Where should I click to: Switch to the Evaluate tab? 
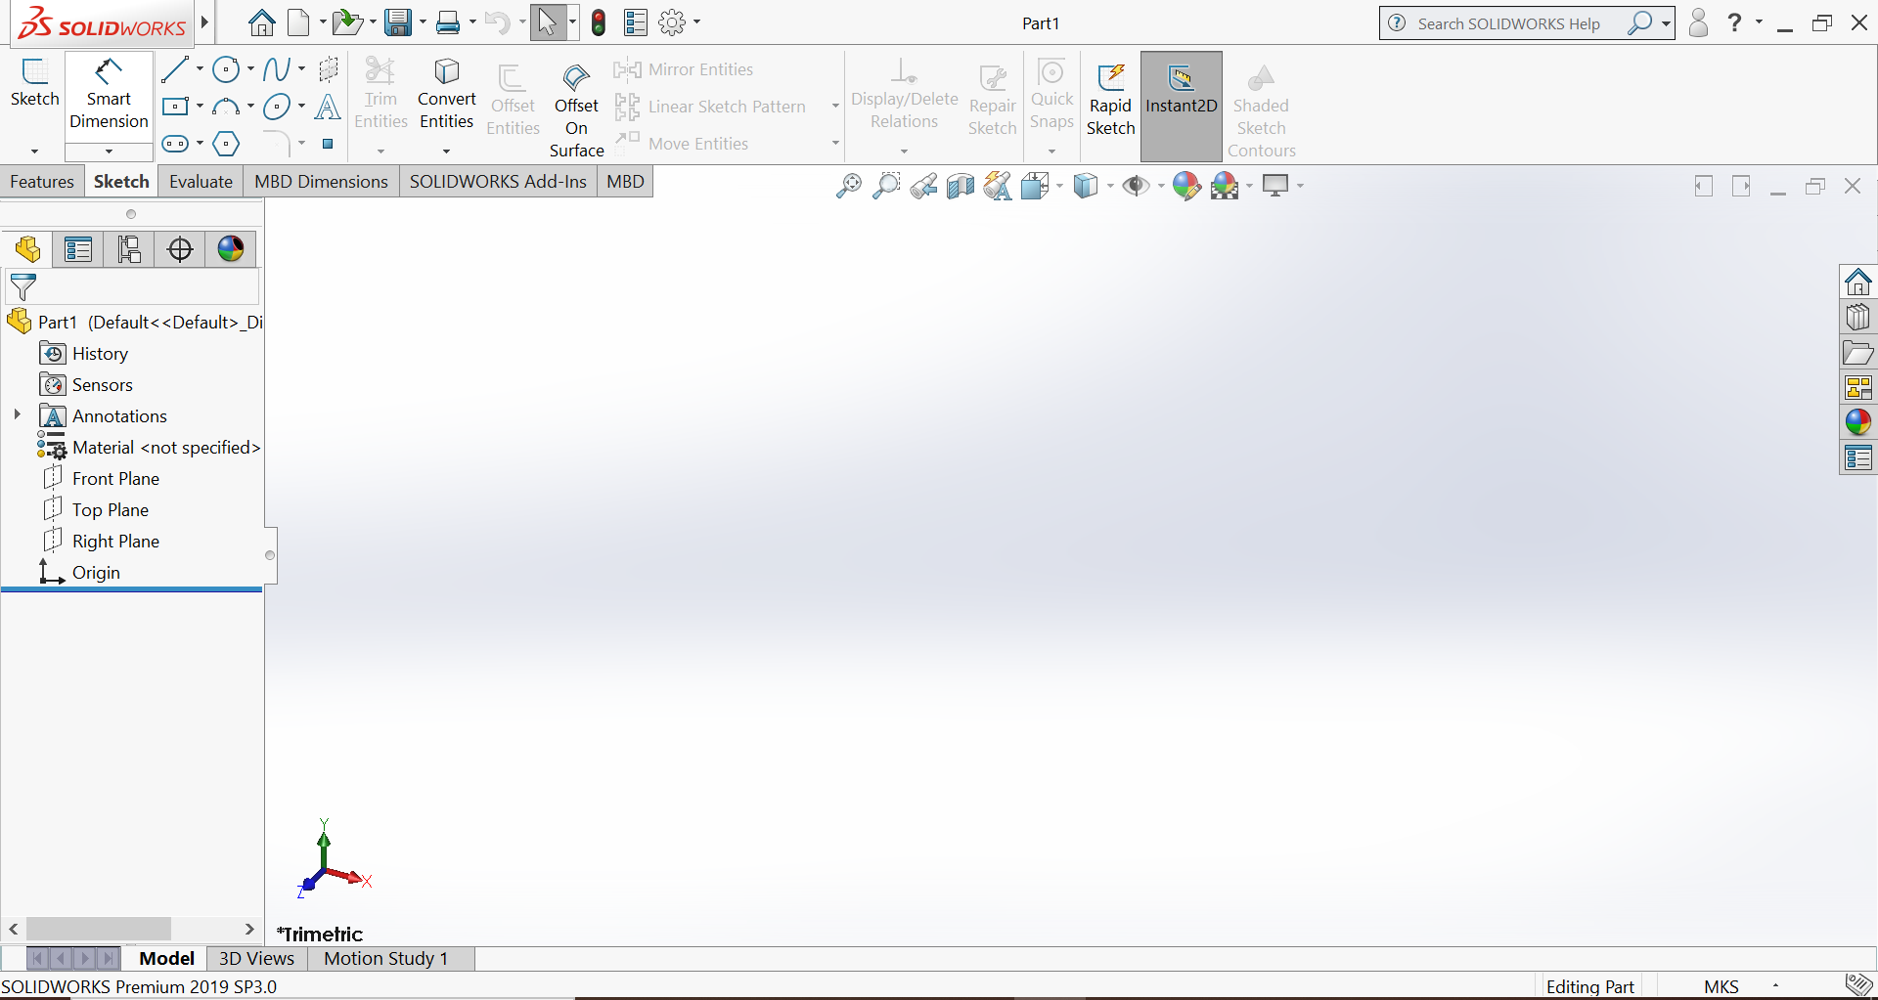tap(200, 181)
